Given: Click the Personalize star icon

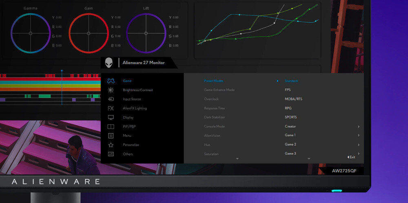Looking at the screenshot, I should [x=111, y=145].
